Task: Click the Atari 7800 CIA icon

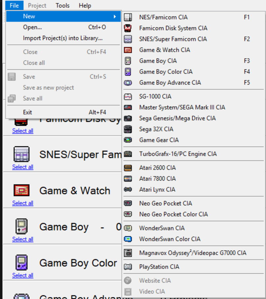Action: pos(128,179)
